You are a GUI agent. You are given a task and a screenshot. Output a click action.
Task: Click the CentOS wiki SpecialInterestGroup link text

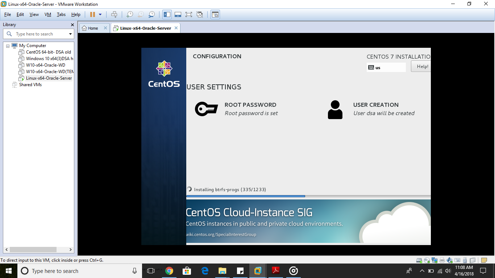point(221,235)
